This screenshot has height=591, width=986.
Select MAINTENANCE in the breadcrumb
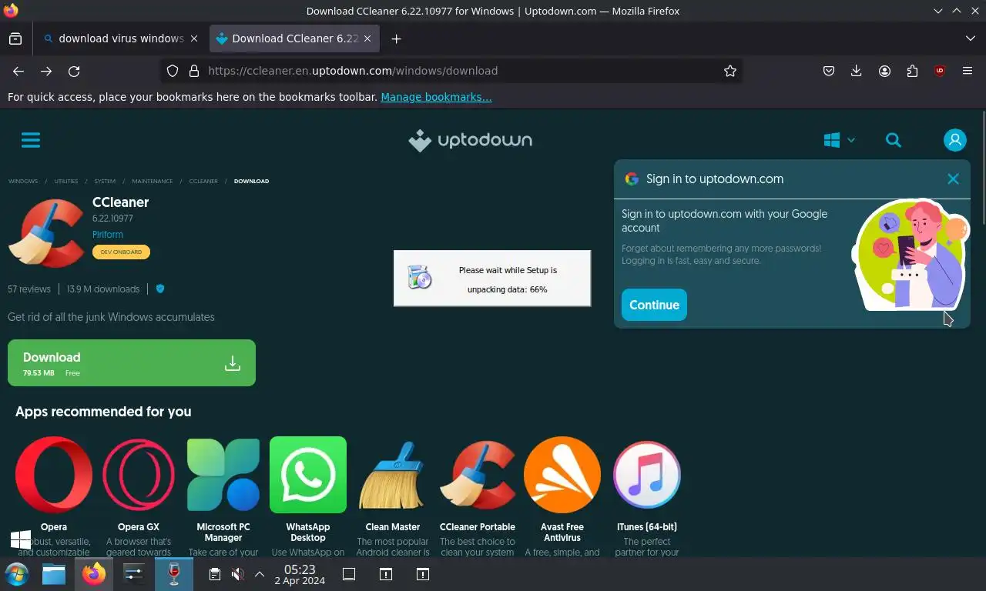pos(152,181)
